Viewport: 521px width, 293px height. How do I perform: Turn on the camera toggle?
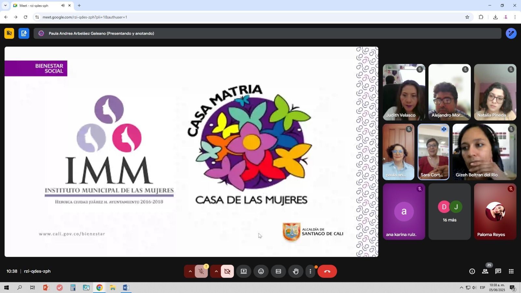(227, 271)
